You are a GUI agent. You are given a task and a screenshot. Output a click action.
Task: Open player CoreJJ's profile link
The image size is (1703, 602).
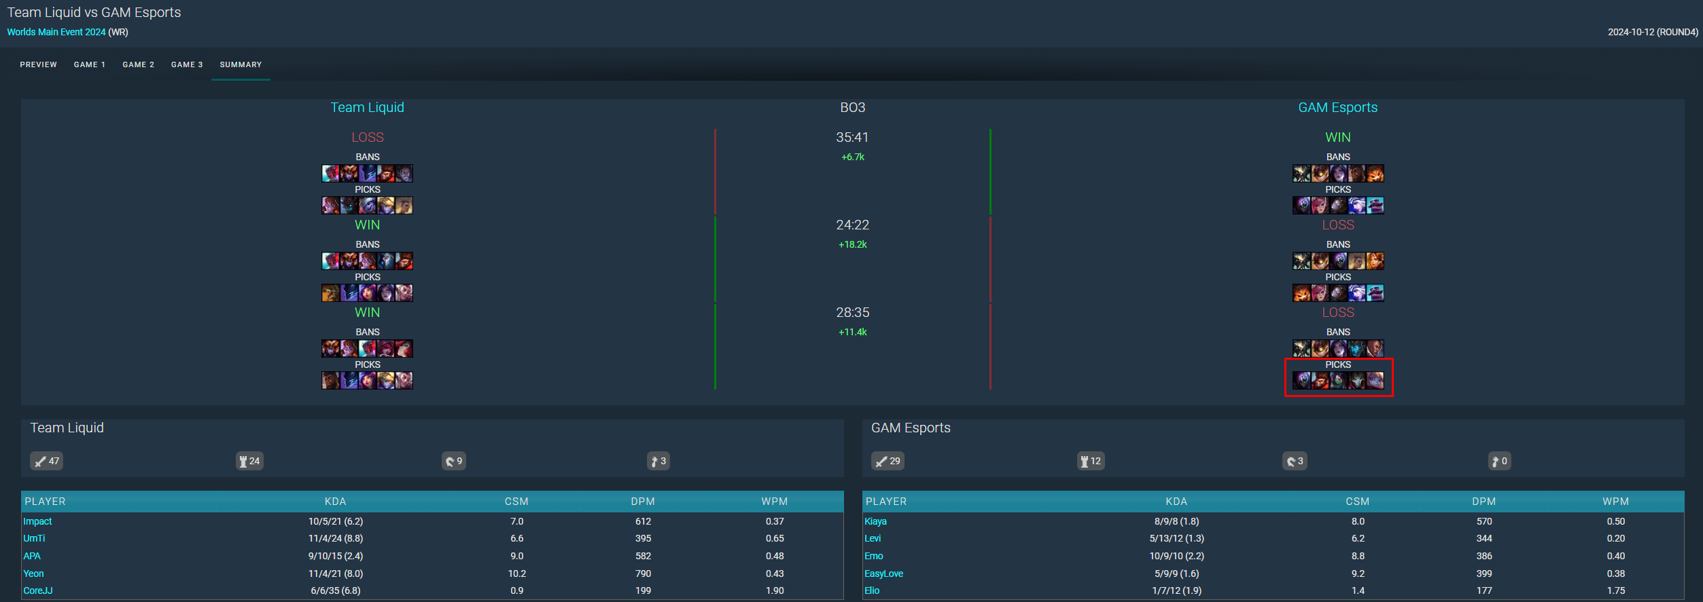click(x=38, y=590)
